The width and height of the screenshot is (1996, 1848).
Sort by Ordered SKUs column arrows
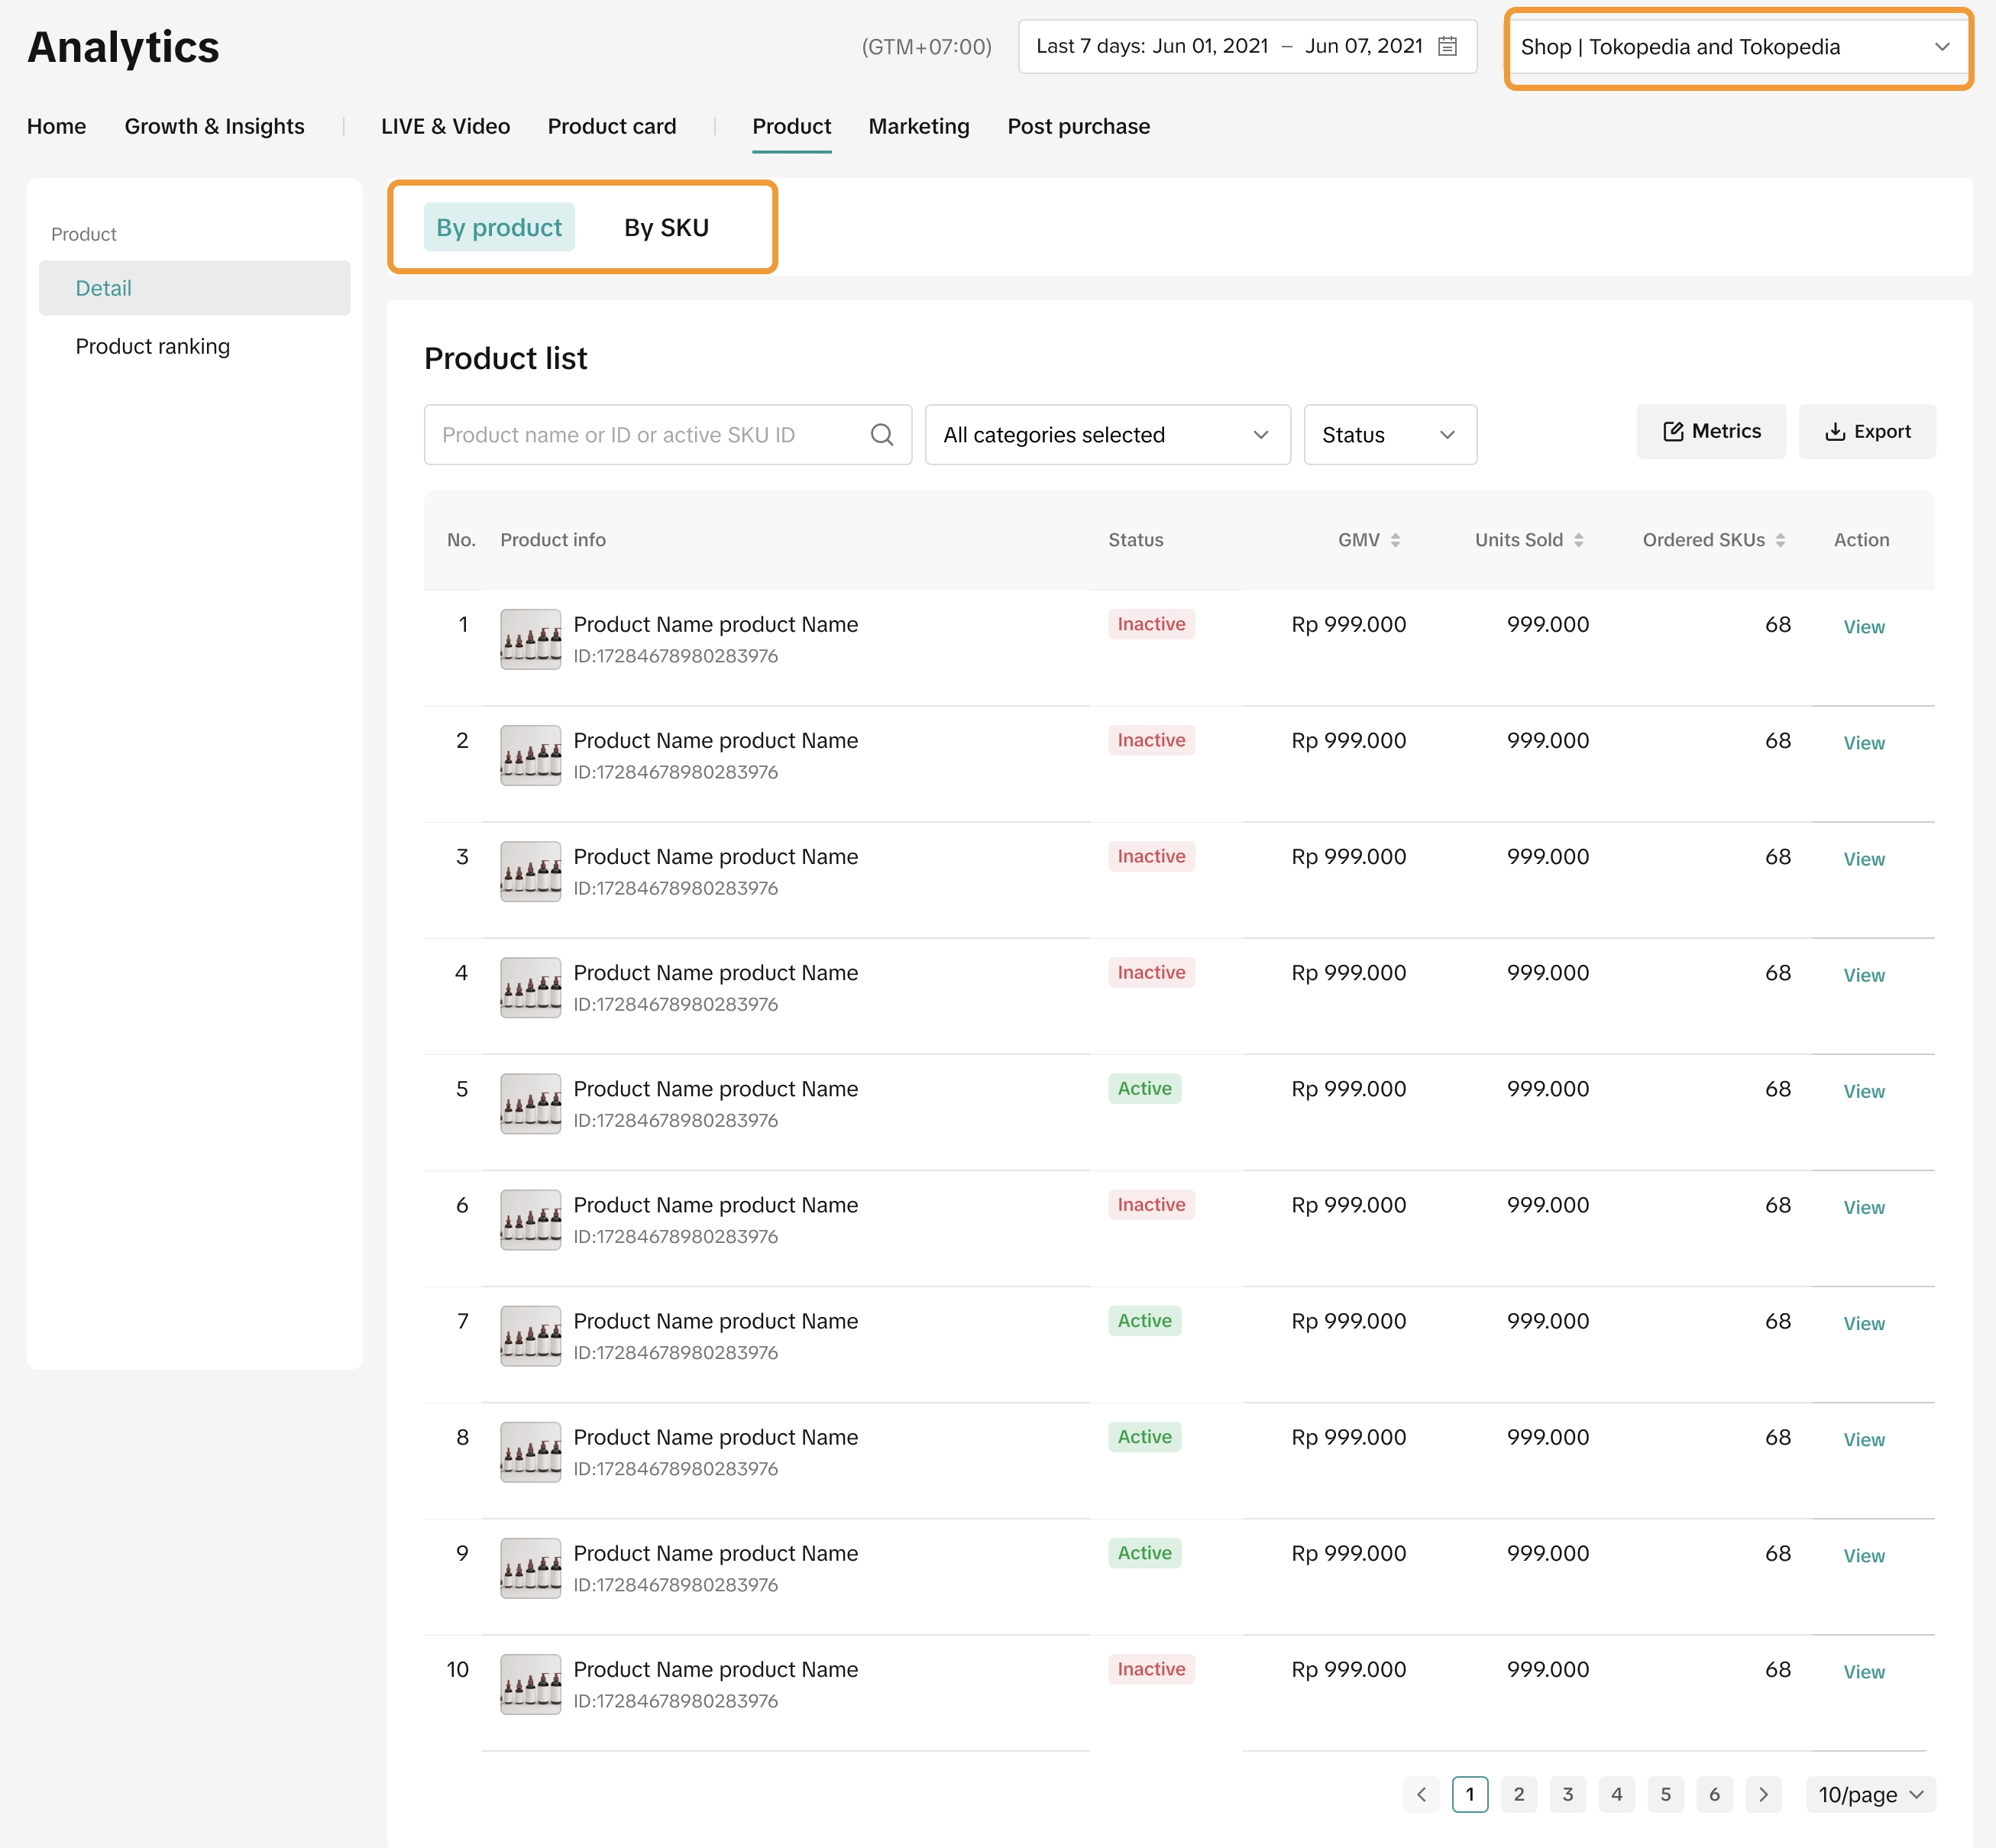coord(1780,540)
